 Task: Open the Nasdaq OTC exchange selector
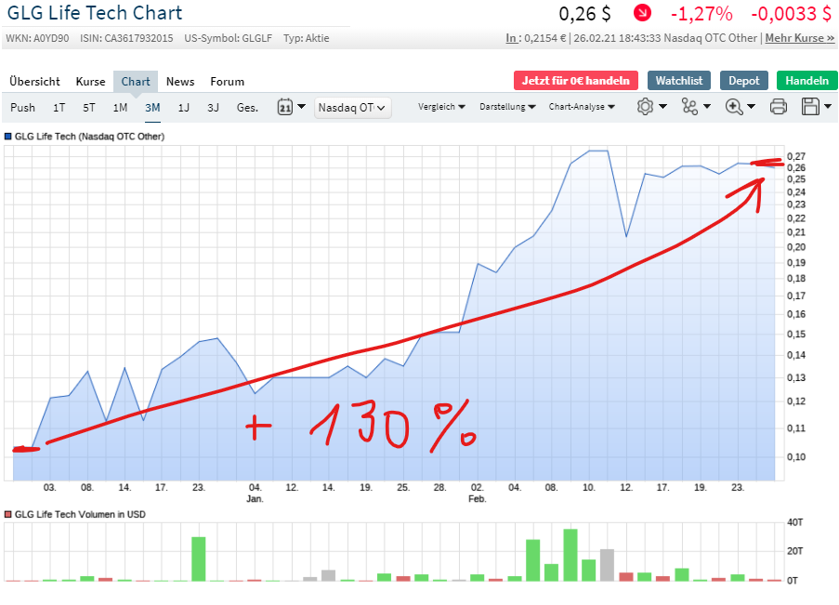(x=353, y=108)
